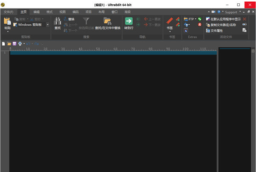This screenshot has width=256, height=172.
Task: Click the red 书签 (Bookmark) icon
Action: (169, 21)
